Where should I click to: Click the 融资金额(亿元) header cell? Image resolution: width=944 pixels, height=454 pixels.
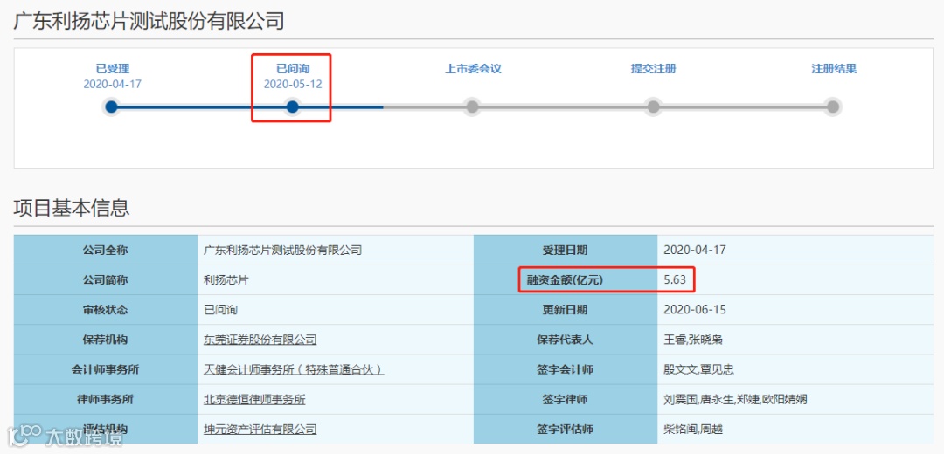click(x=566, y=279)
